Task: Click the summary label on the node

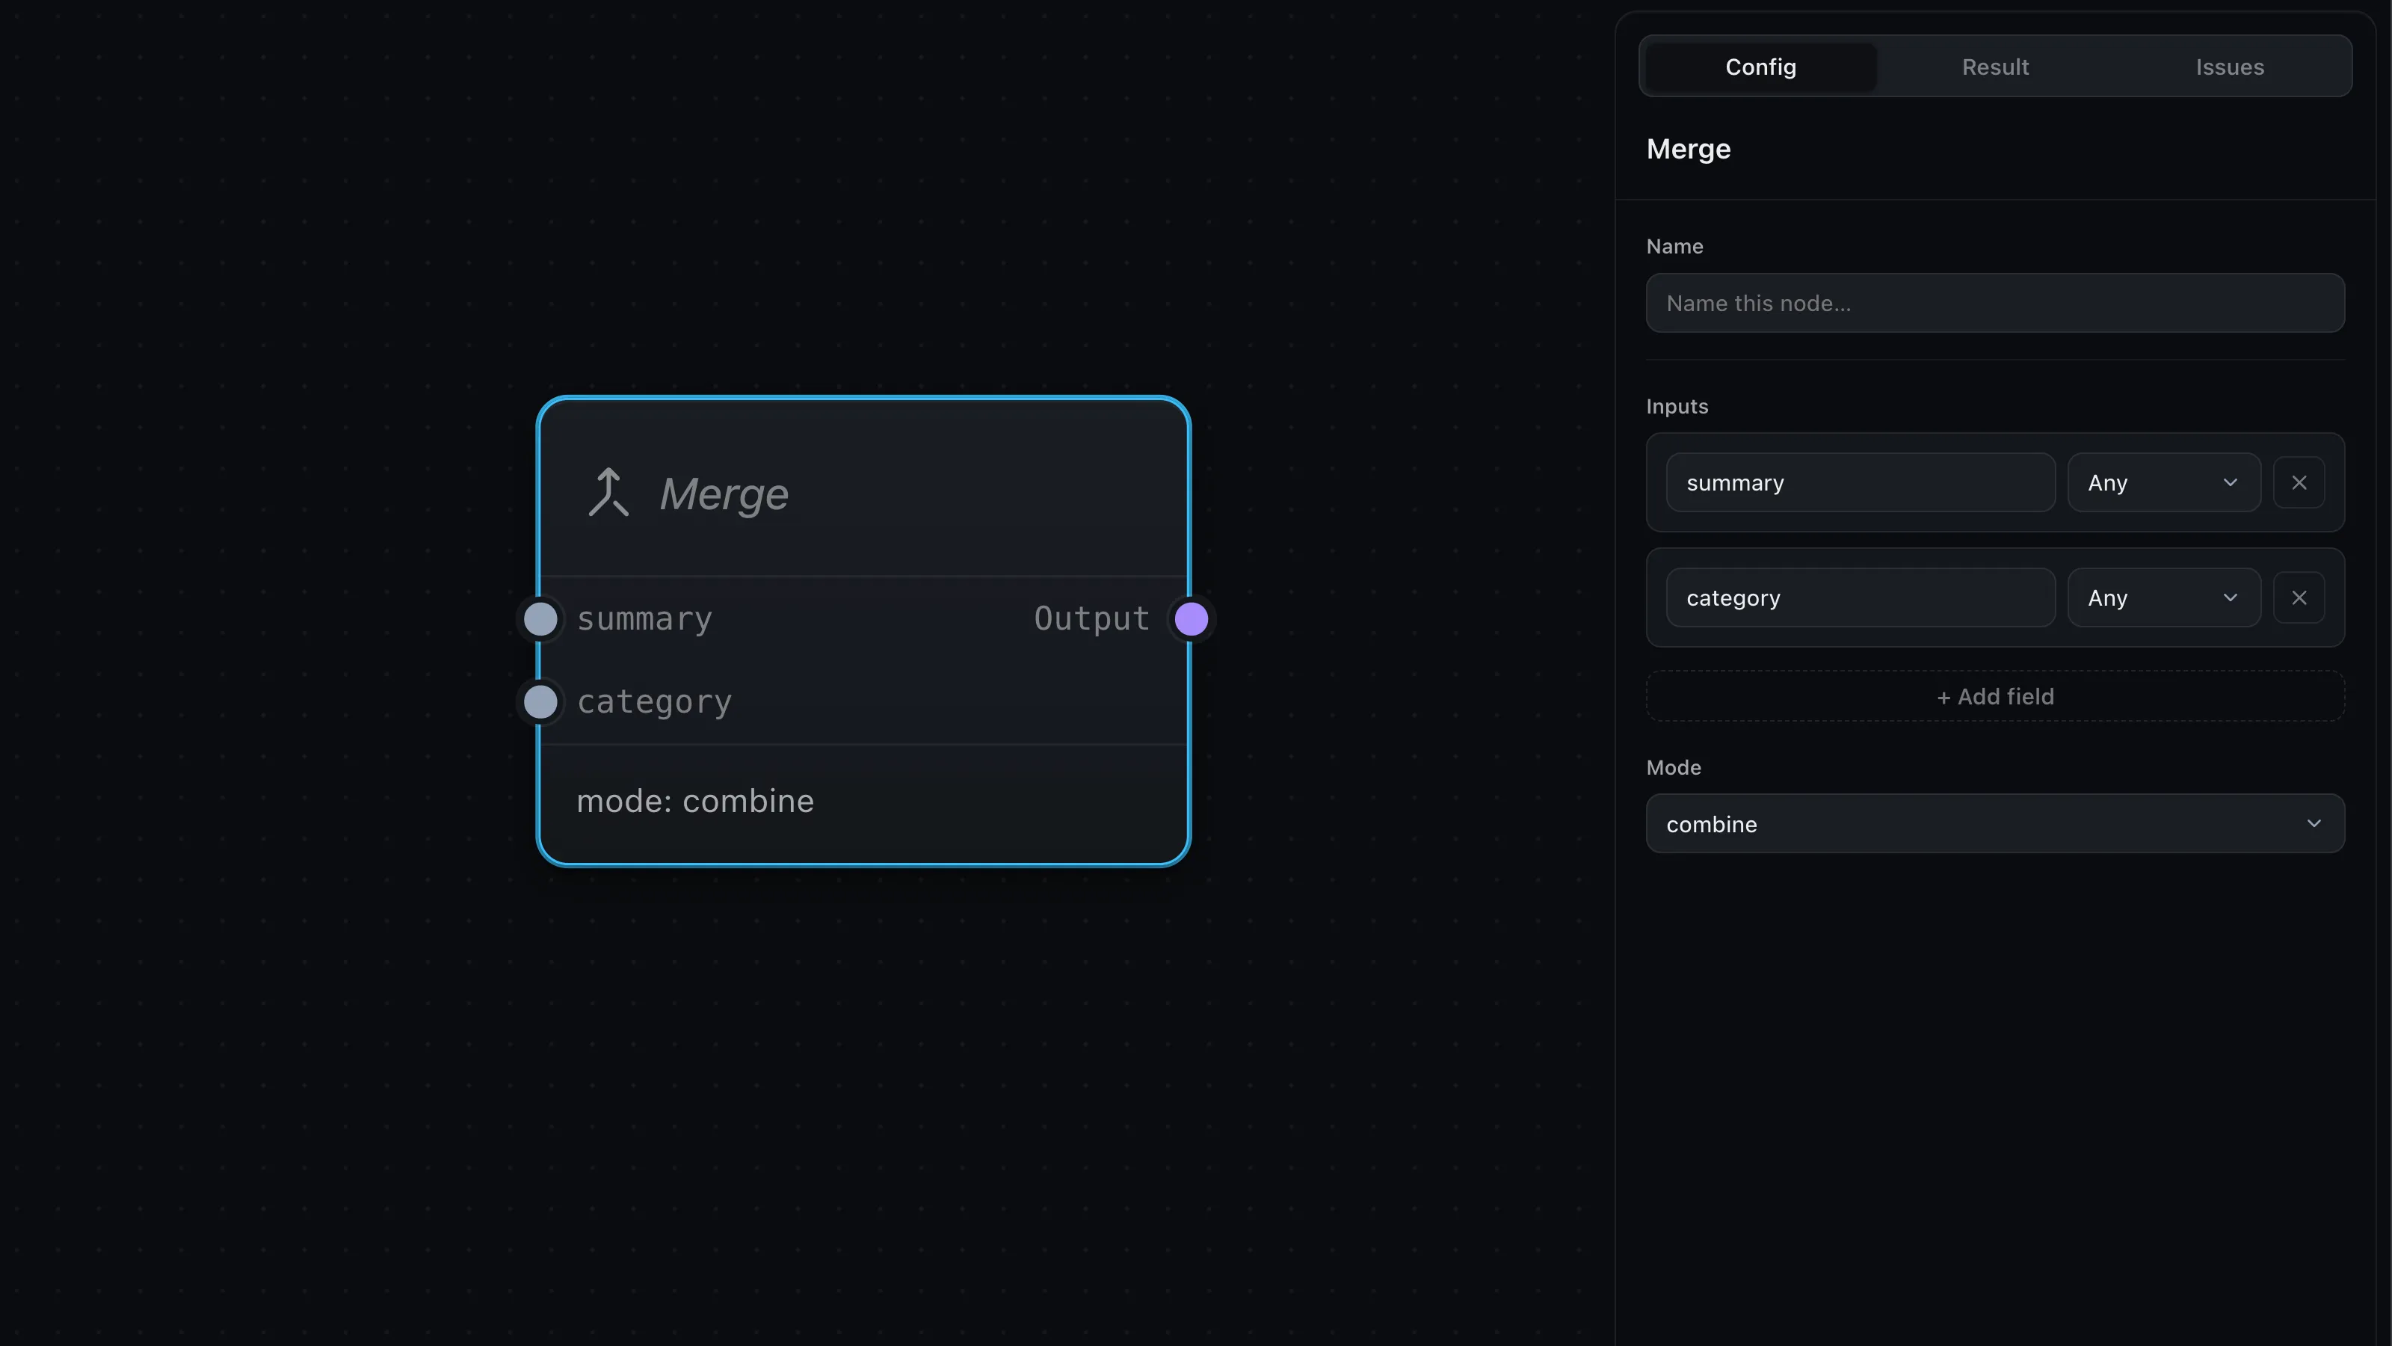Action: pyautogui.click(x=644, y=618)
